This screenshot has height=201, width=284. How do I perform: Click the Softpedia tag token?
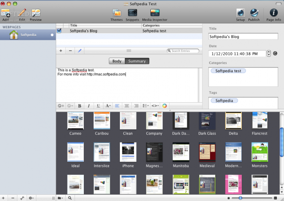[224, 100]
